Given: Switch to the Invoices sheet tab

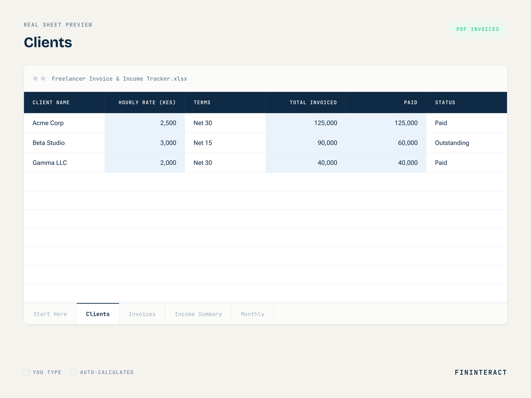Looking at the screenshot, I should tap(142, 314).
